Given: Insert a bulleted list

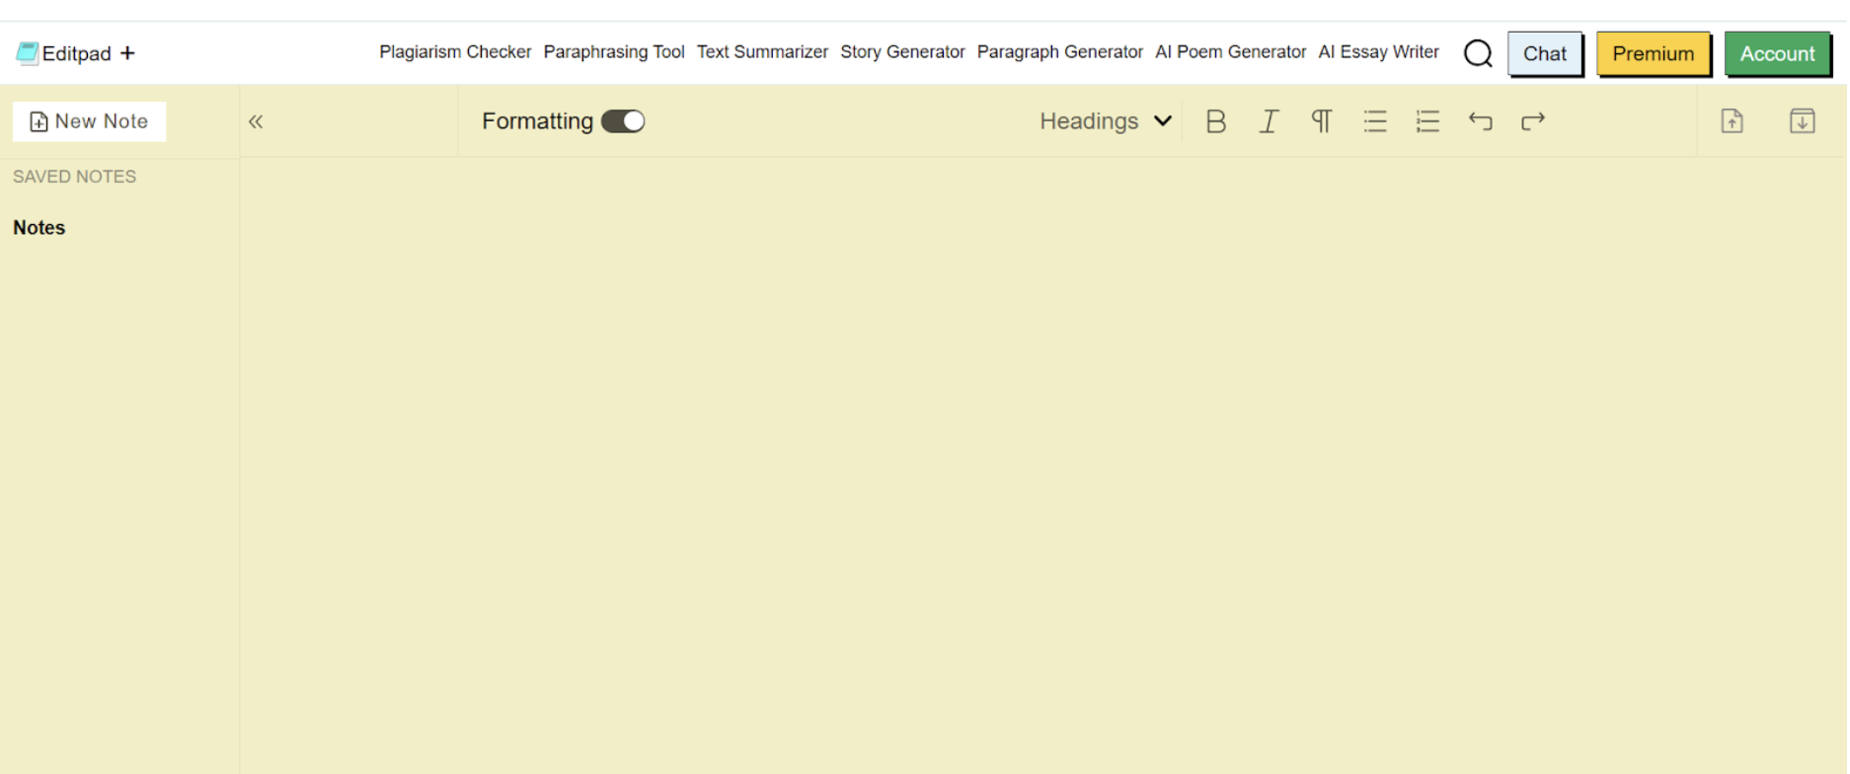Looking at the screenshot, I should click(x=1374, y=121).
